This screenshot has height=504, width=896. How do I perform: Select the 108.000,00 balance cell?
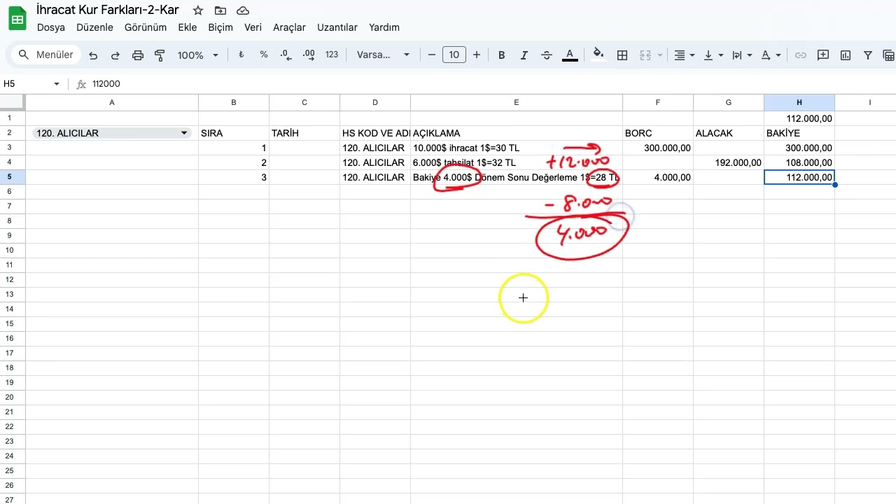tap(799, 163)
